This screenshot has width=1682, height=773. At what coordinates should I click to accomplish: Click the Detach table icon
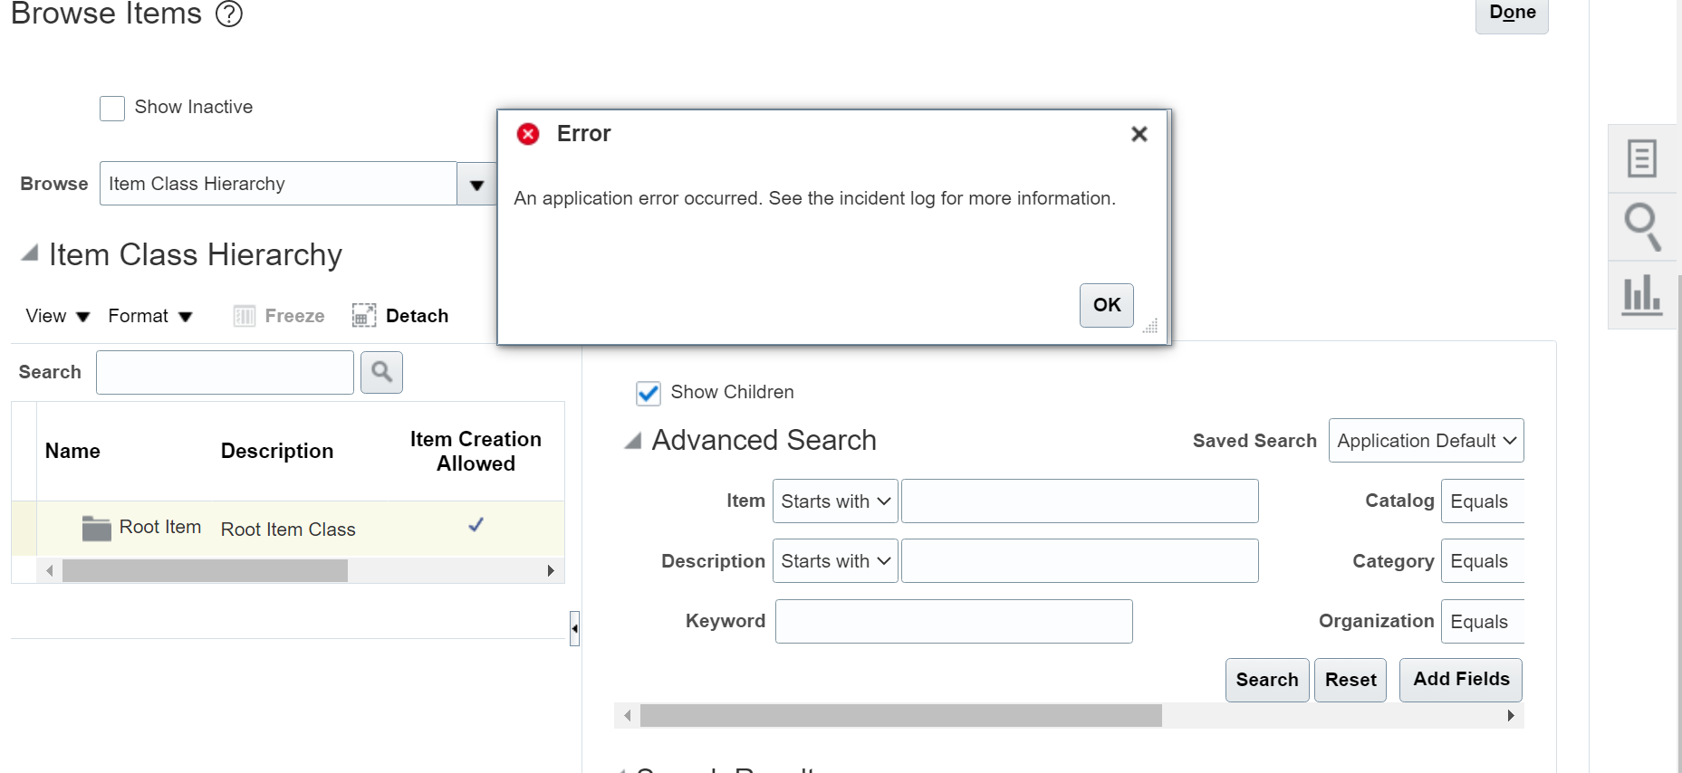364,316
